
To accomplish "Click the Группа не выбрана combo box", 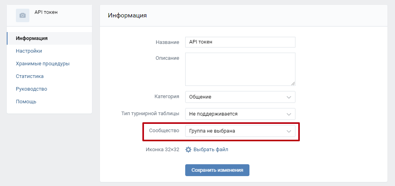I will 240,131.
